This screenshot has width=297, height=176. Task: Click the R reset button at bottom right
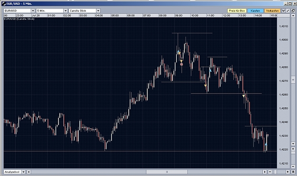[x=293, y=172]
